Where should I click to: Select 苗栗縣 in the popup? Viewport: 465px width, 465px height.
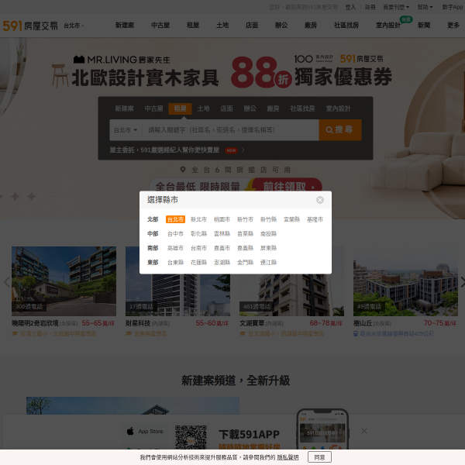coord(245,234)
